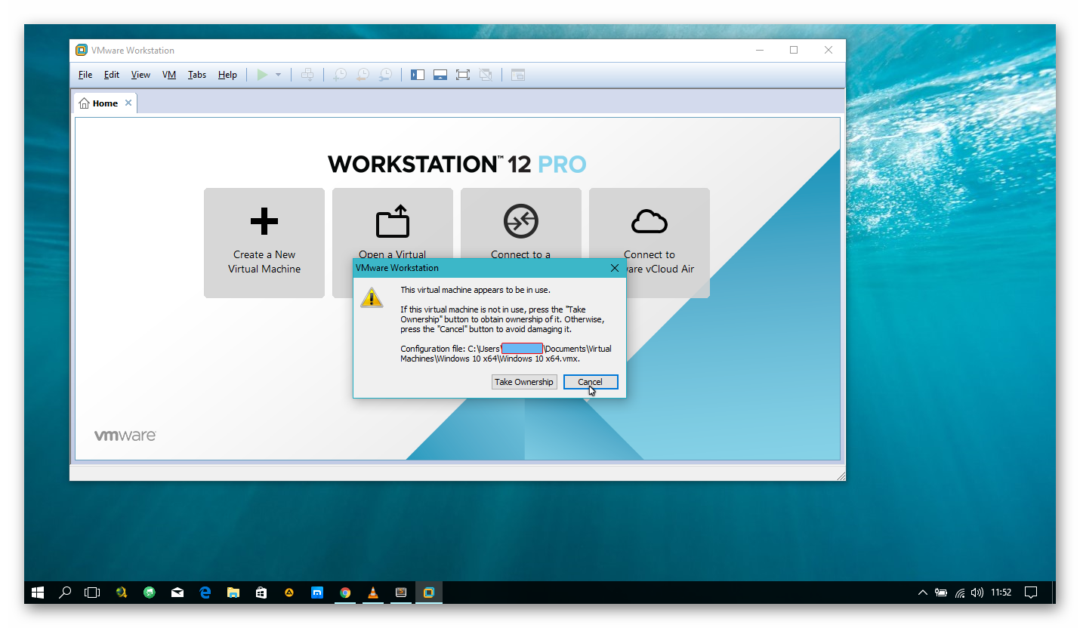The image size is (1080, 628).
Task: Launch Microsoft Edge from the taskbar
Action: pyautogui.click(x=205, y=593)
